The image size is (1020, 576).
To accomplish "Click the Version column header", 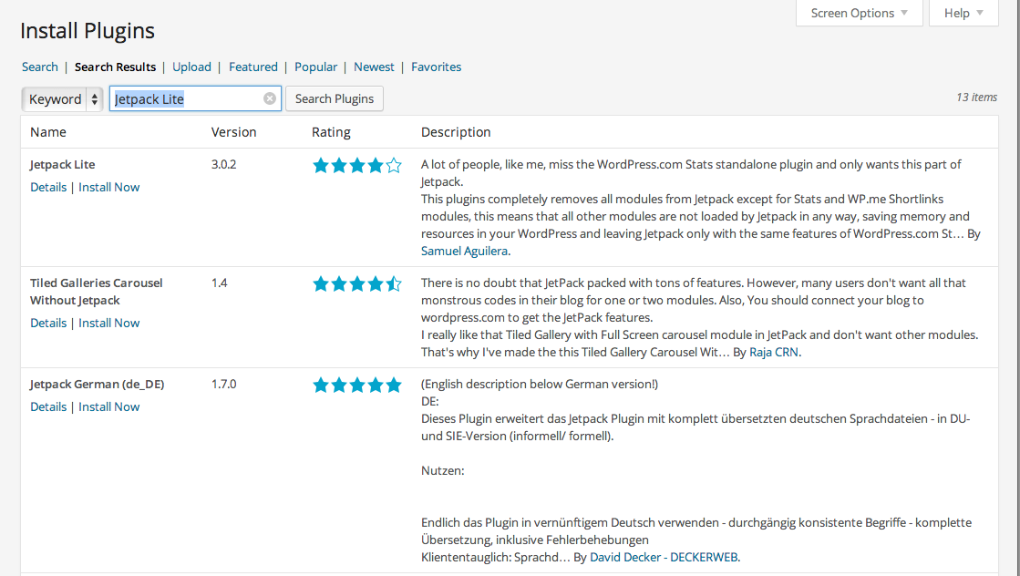I will (x=233, y=132).
